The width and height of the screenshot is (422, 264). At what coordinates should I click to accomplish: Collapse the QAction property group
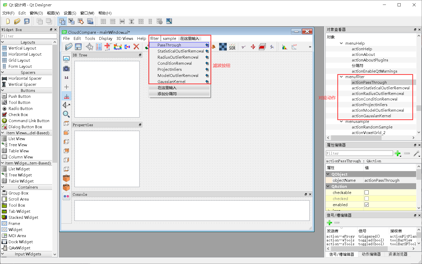click(x=328, y=186)
